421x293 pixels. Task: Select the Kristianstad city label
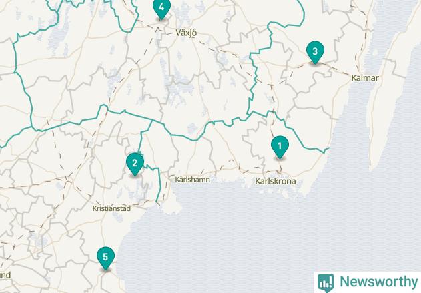[111, 208]
